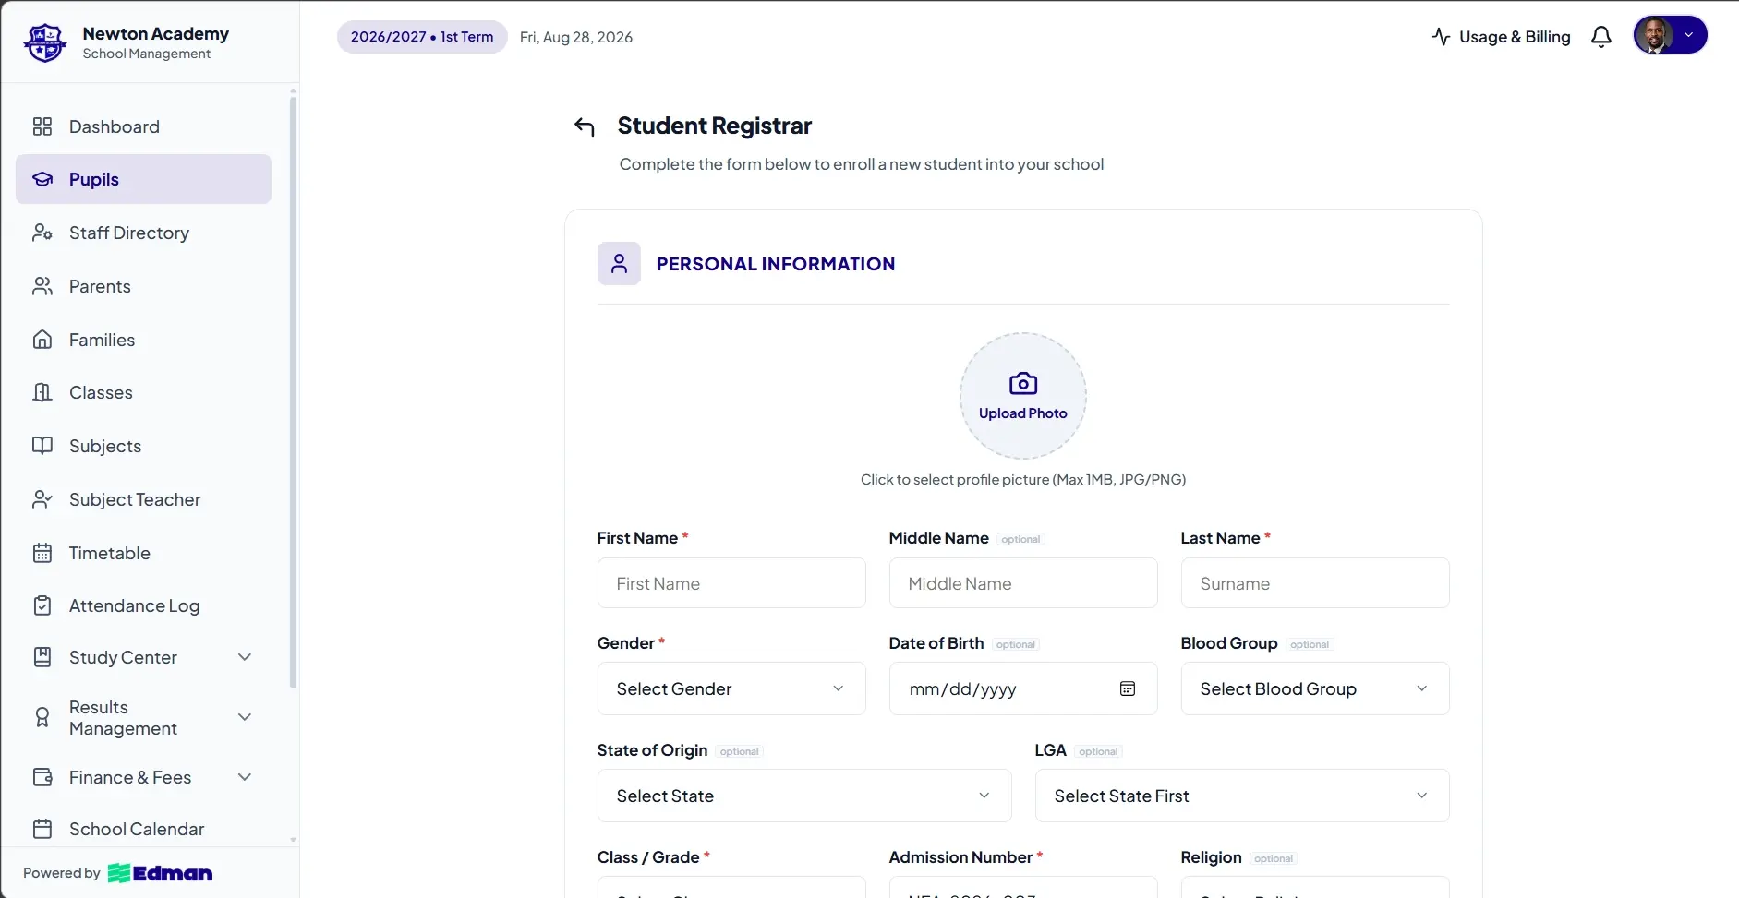Click the Date of Birth field
Image resolution: width=1739 pixels, height=898 pixels.
pyautogui.click(x=1023, y=688)
